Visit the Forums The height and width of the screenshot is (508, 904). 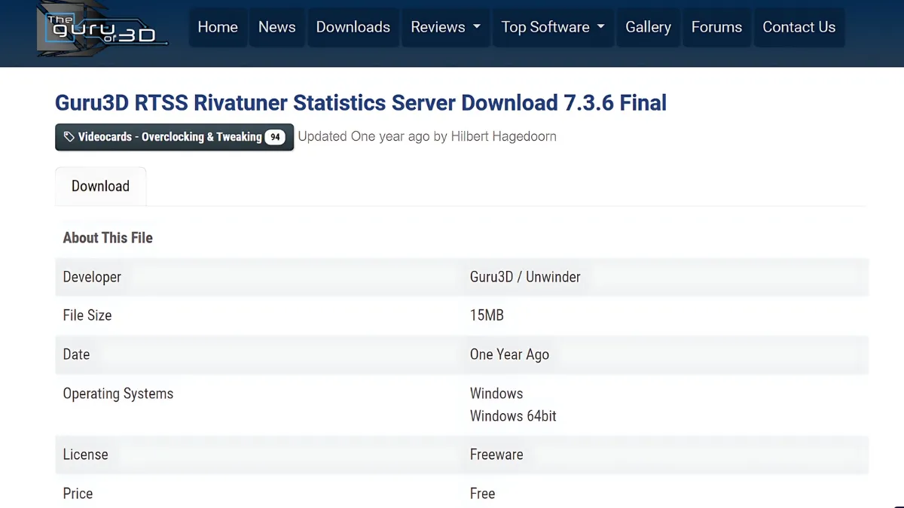(x=716, y=27)
